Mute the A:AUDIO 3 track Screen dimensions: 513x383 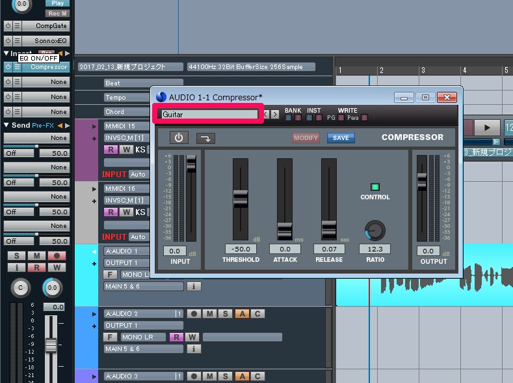click(210, 376)
